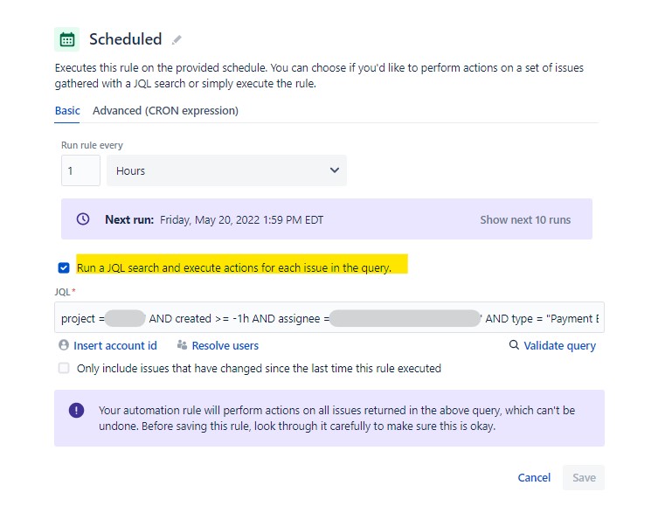The image size is (672, 520).
Task: Click the Executes this rule description text
Action: 319,75
